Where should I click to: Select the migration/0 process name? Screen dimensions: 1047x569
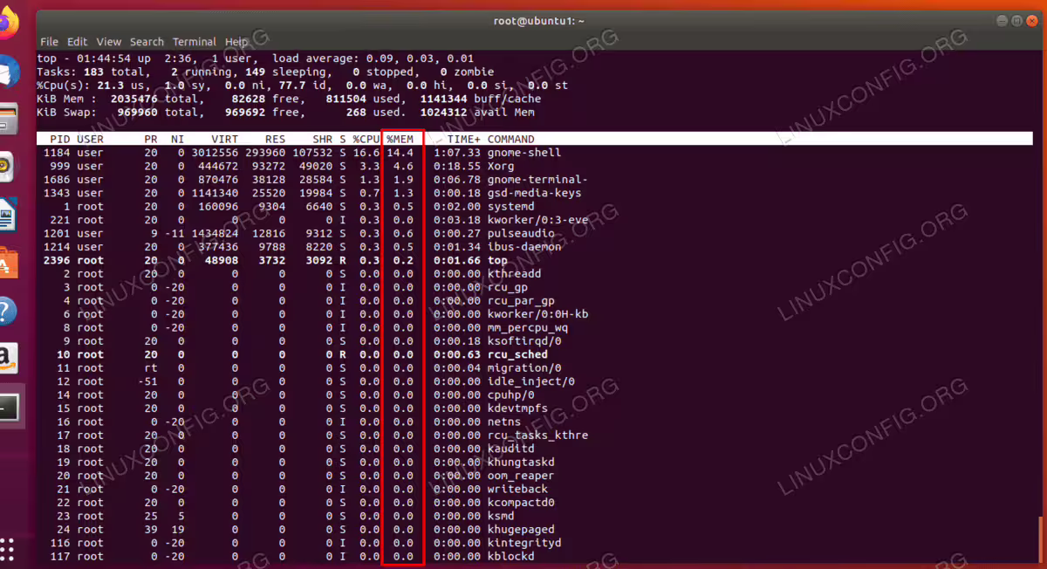(524, 367)
